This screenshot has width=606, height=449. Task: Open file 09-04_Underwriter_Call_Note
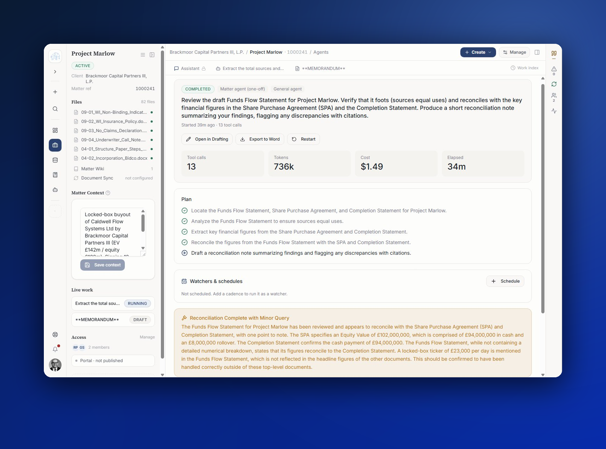[113, 140]
